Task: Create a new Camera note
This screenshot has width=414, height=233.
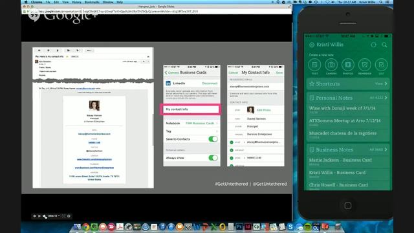Action: click(x=331, y=65)
